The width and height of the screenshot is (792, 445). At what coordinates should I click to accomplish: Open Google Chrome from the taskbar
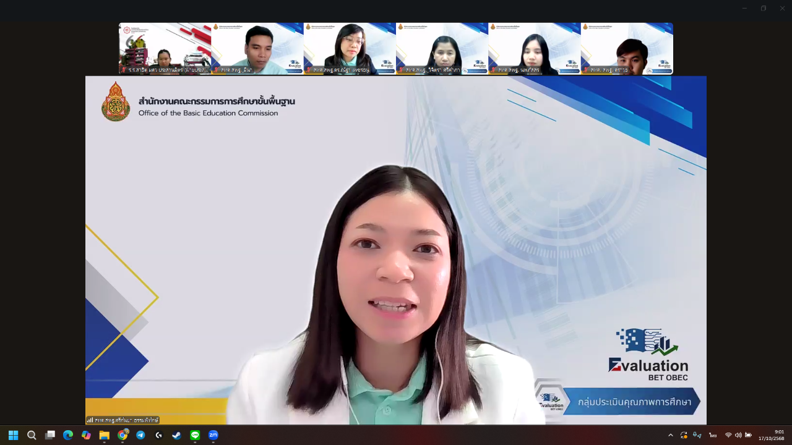pyautogui.click(x=123, y=435)
